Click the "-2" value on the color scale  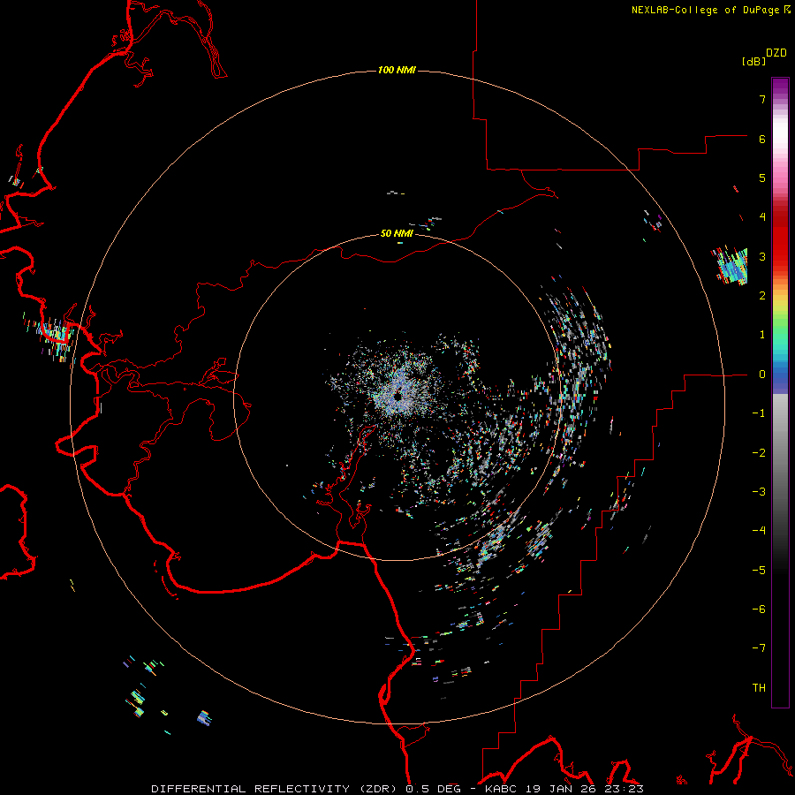pyautogui.click(x=759, y=453)
